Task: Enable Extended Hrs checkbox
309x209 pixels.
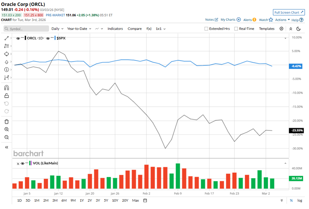Action: 206,29
